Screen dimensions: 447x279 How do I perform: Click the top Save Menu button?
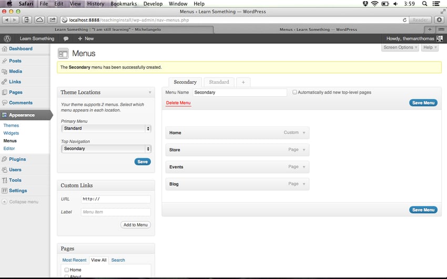[423, 103]
